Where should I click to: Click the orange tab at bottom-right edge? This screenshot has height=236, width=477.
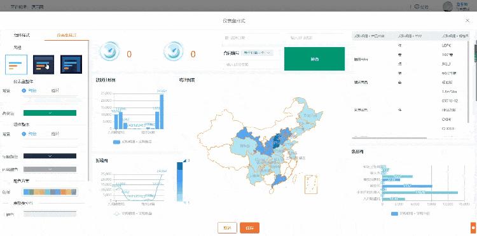[x=473, y=227]
